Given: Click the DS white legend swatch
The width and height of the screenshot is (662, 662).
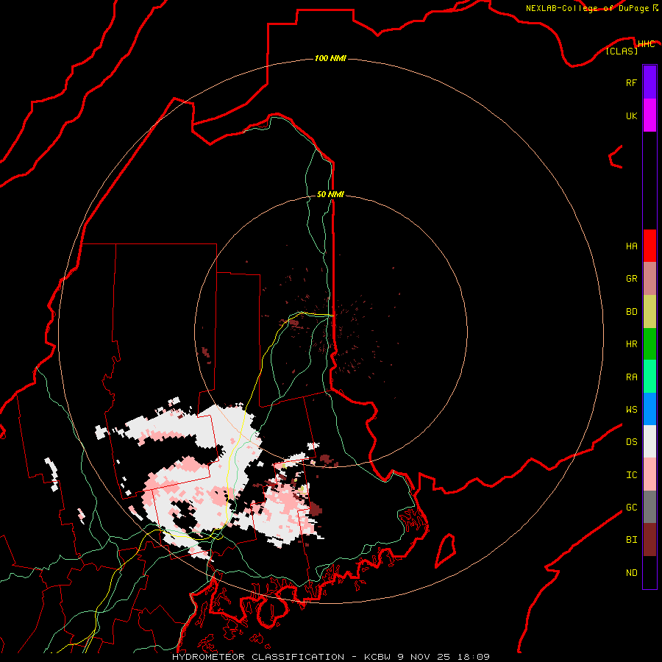Looking at the screenshot, I should point(649,441).
